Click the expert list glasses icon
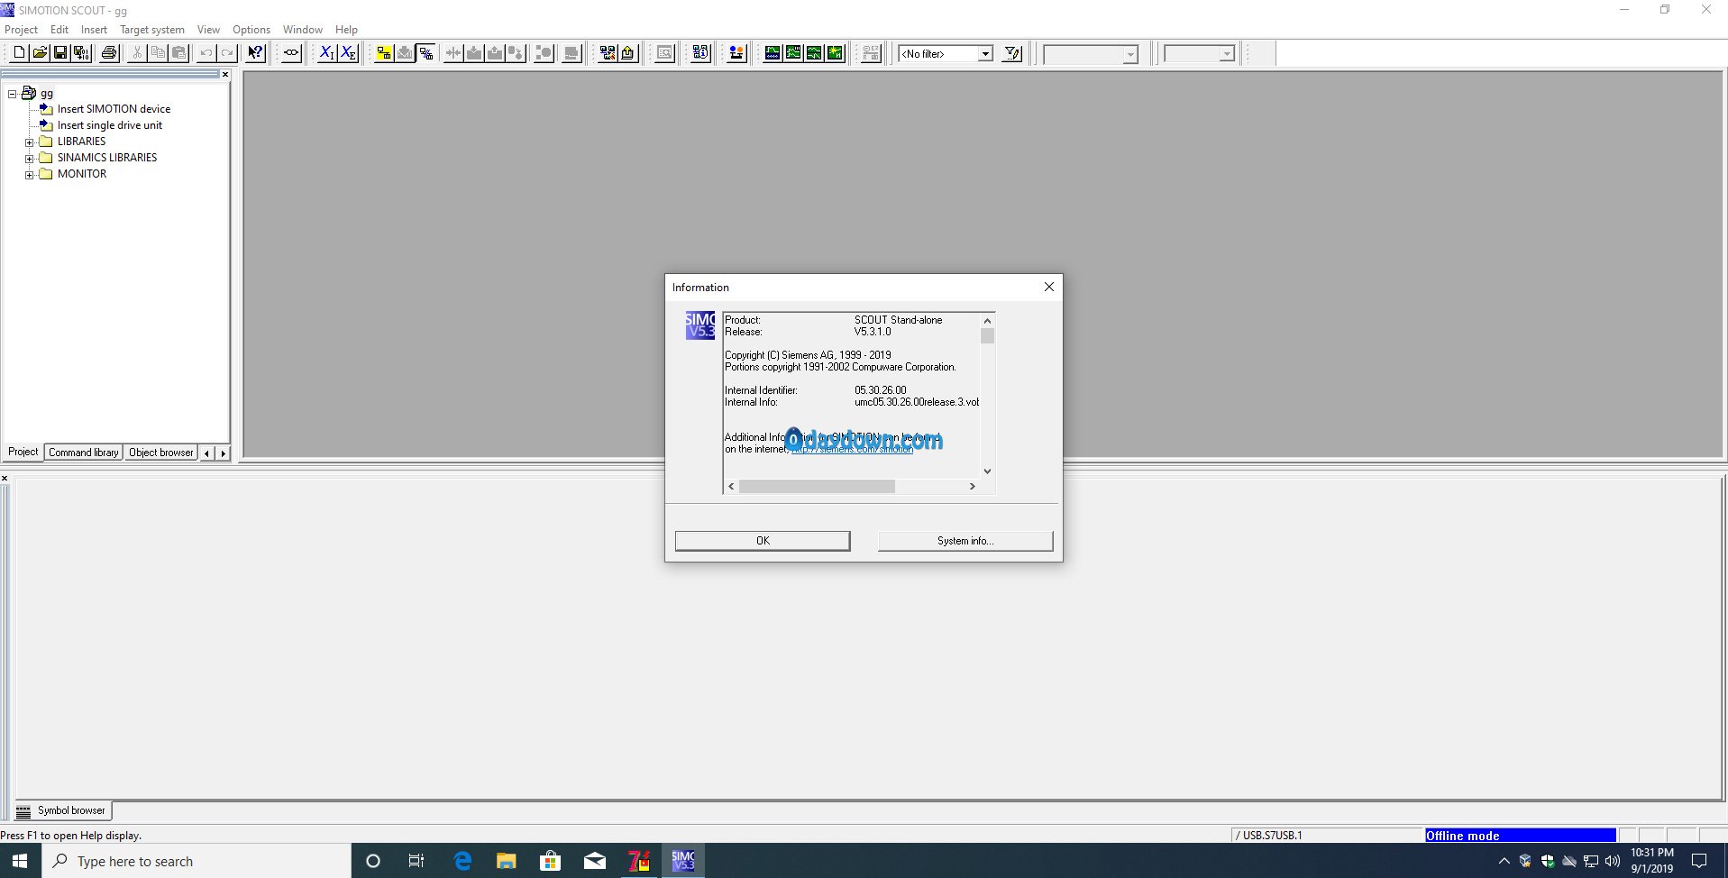 click(x=291, y=53)
